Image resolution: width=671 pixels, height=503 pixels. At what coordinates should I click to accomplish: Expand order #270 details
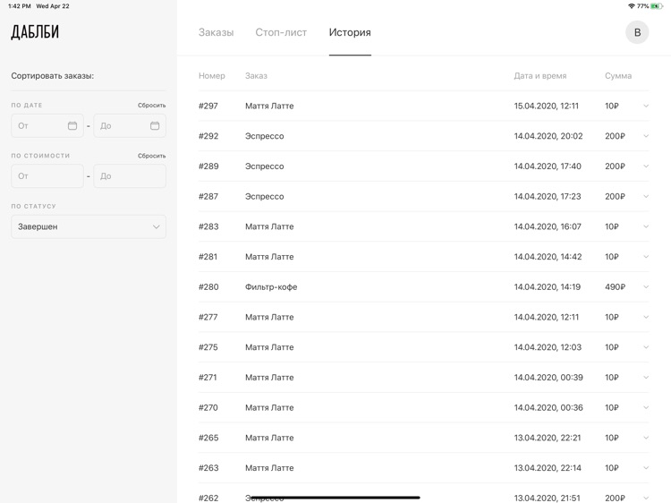[x=646, y=407]
